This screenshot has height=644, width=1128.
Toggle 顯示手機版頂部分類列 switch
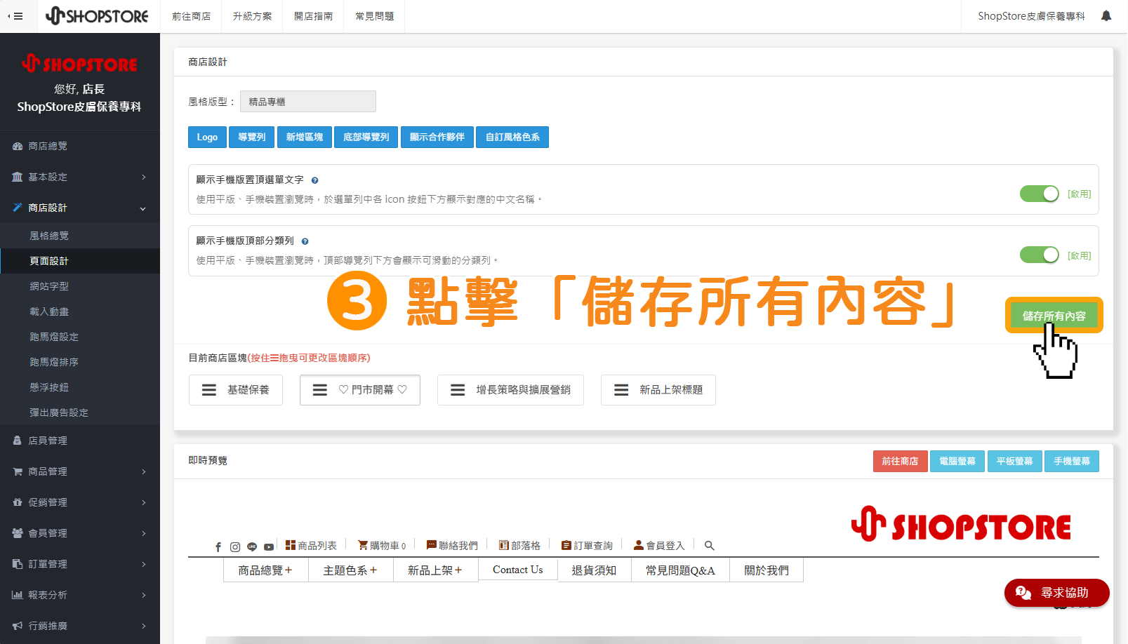[x=1040, y=255]
